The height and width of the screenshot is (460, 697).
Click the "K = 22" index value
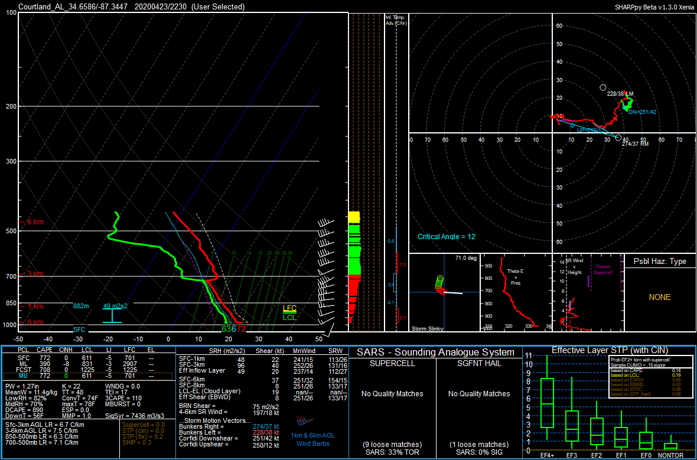coord(70,386)
